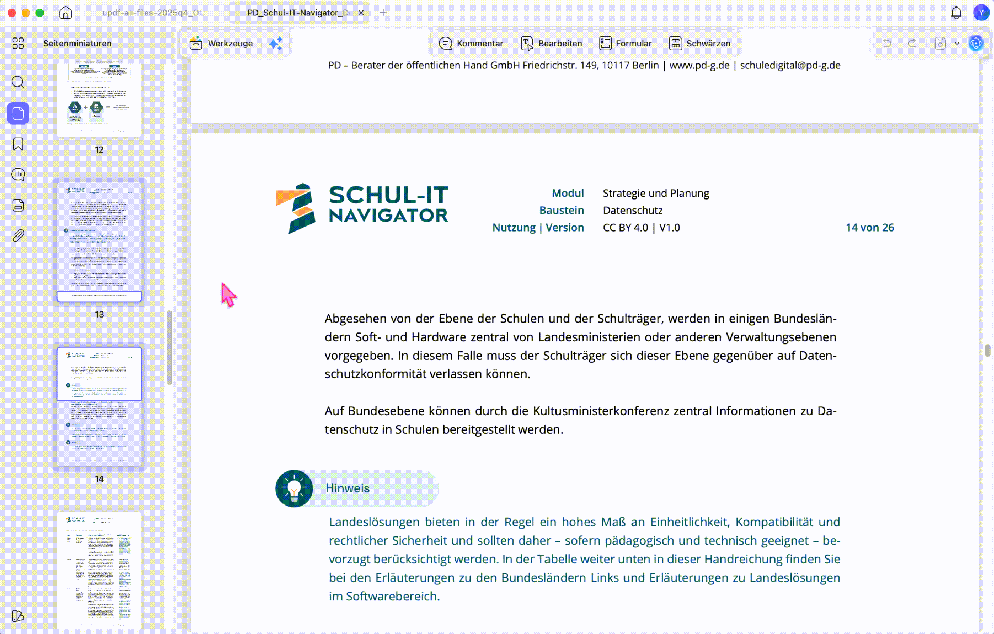Click the 'Strategie und Planung' text
Screen dimensions: 994x634
point(656,194)
